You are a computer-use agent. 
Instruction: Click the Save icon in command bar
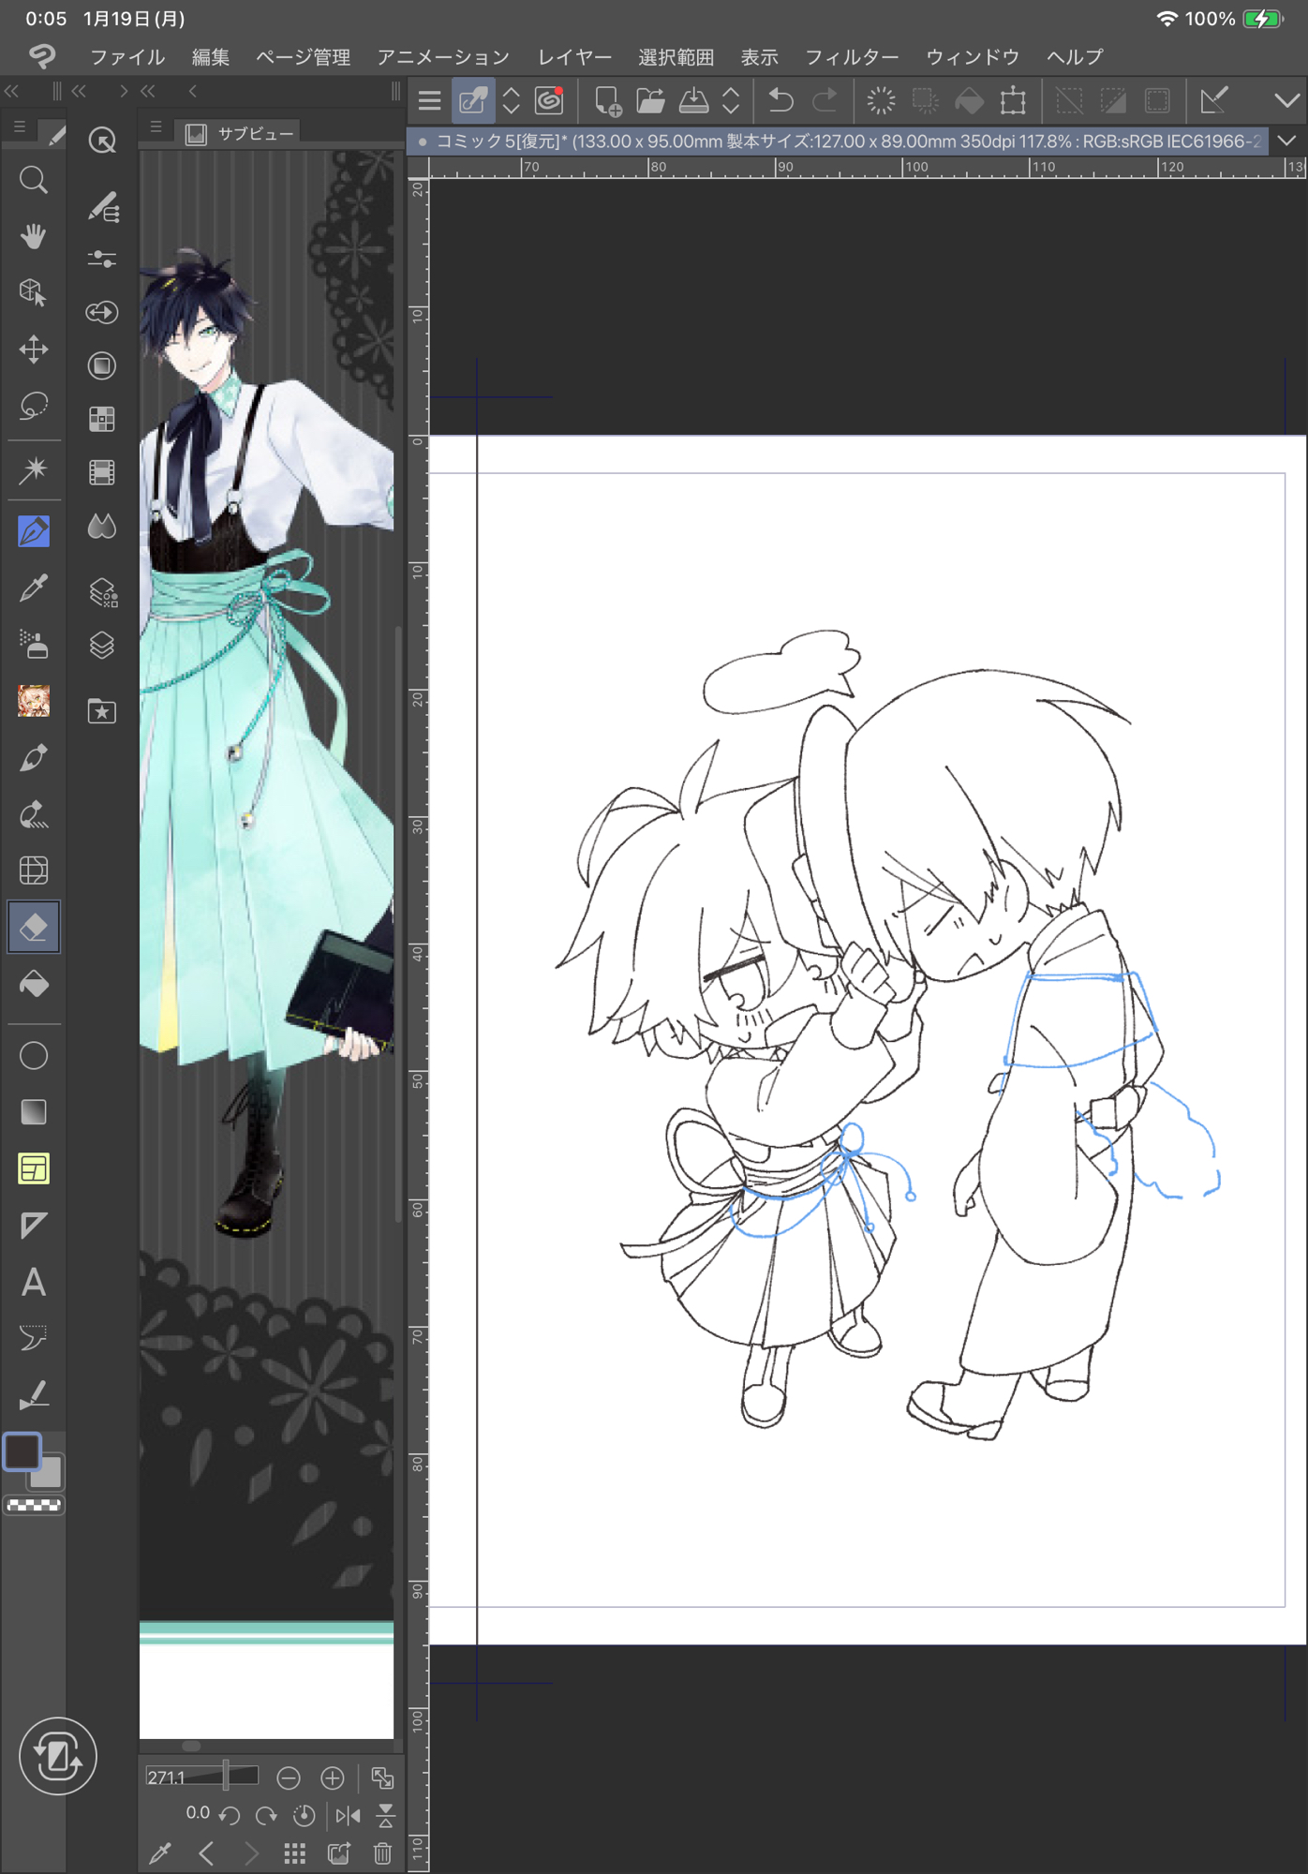pos(693,100)
